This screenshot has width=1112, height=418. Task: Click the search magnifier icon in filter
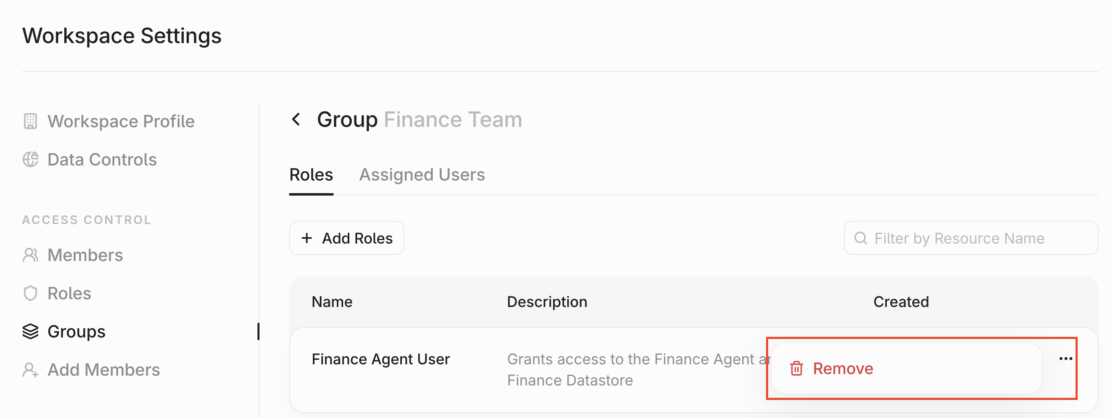(860, 238)
